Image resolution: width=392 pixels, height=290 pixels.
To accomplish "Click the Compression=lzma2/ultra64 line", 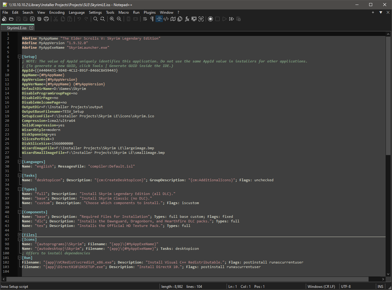I will [x=48, y=121].
